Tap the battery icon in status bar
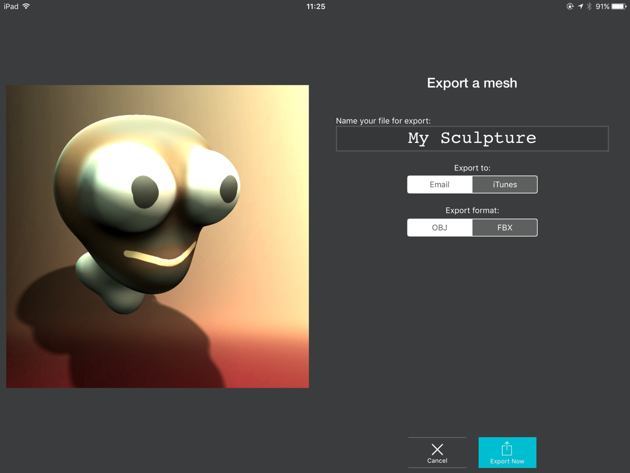 pos(619,6)
